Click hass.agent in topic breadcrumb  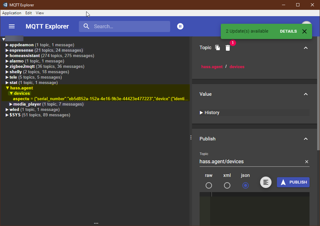click(212, 67)
